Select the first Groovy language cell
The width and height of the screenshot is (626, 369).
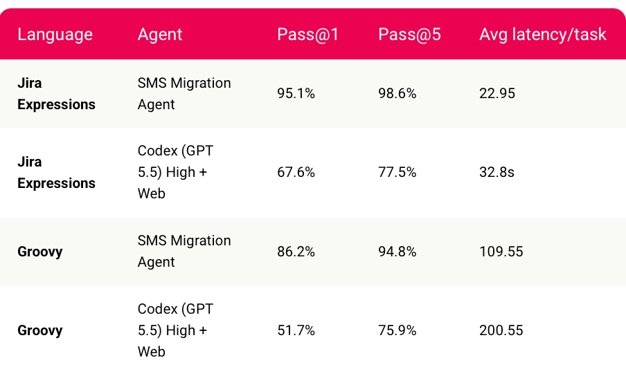pos(40,252)
